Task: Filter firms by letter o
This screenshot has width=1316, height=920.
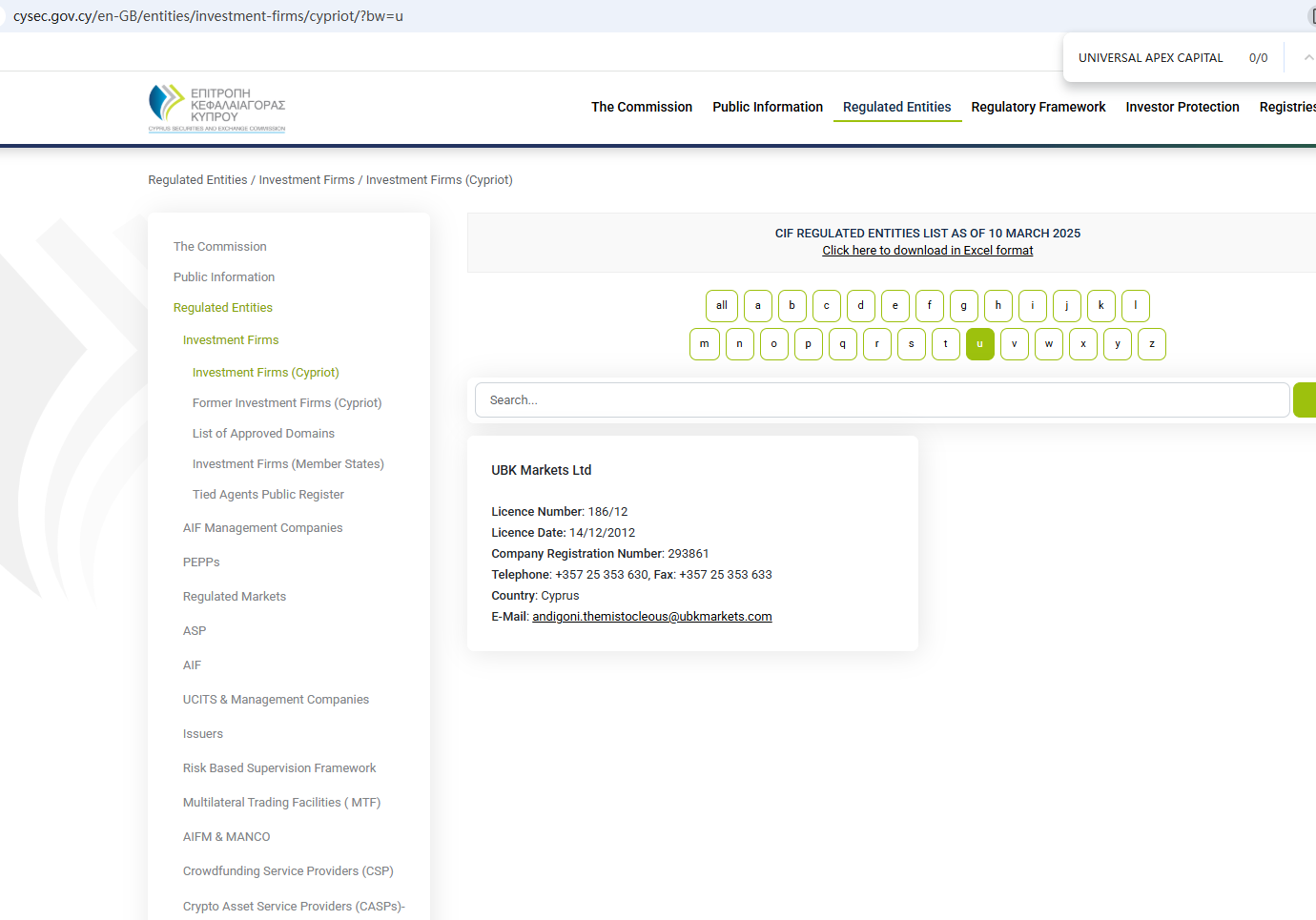Action: 774,344
